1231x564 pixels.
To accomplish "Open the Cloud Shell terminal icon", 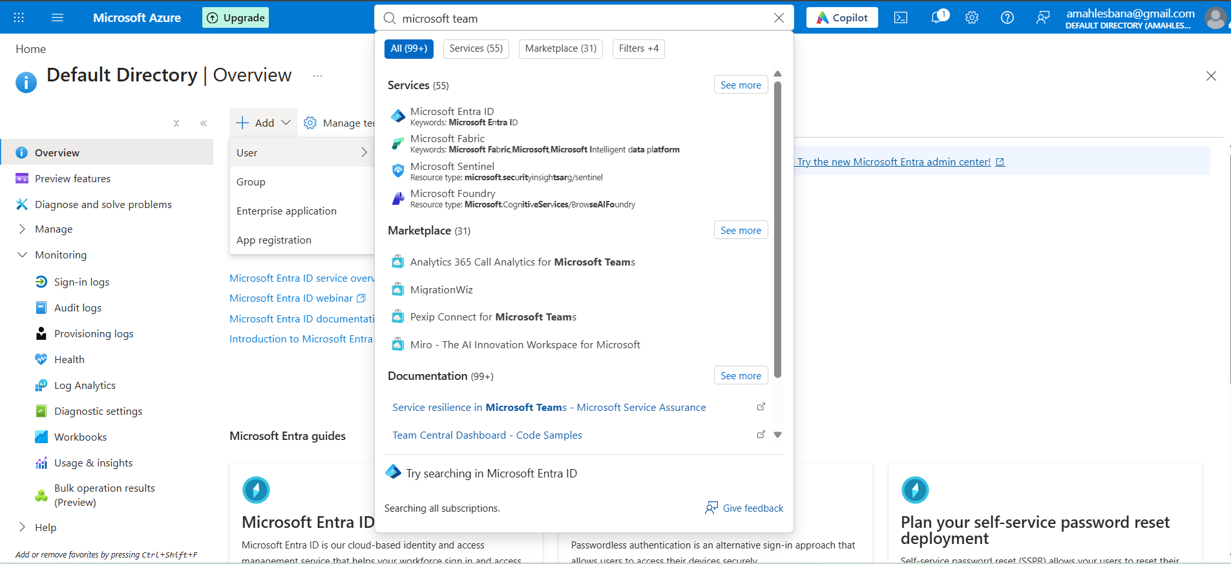I will click(901, 18).
